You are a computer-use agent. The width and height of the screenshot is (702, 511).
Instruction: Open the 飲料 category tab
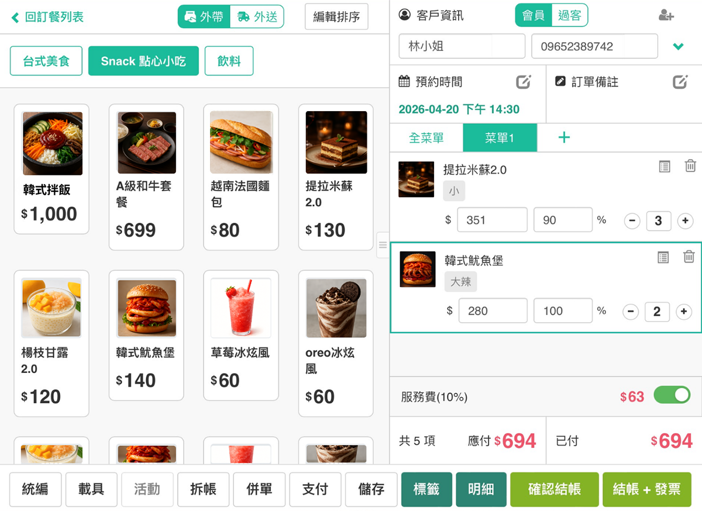pyautogui.click(x=229, y=61)
